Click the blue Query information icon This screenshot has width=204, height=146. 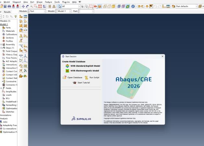click(133, 6)
